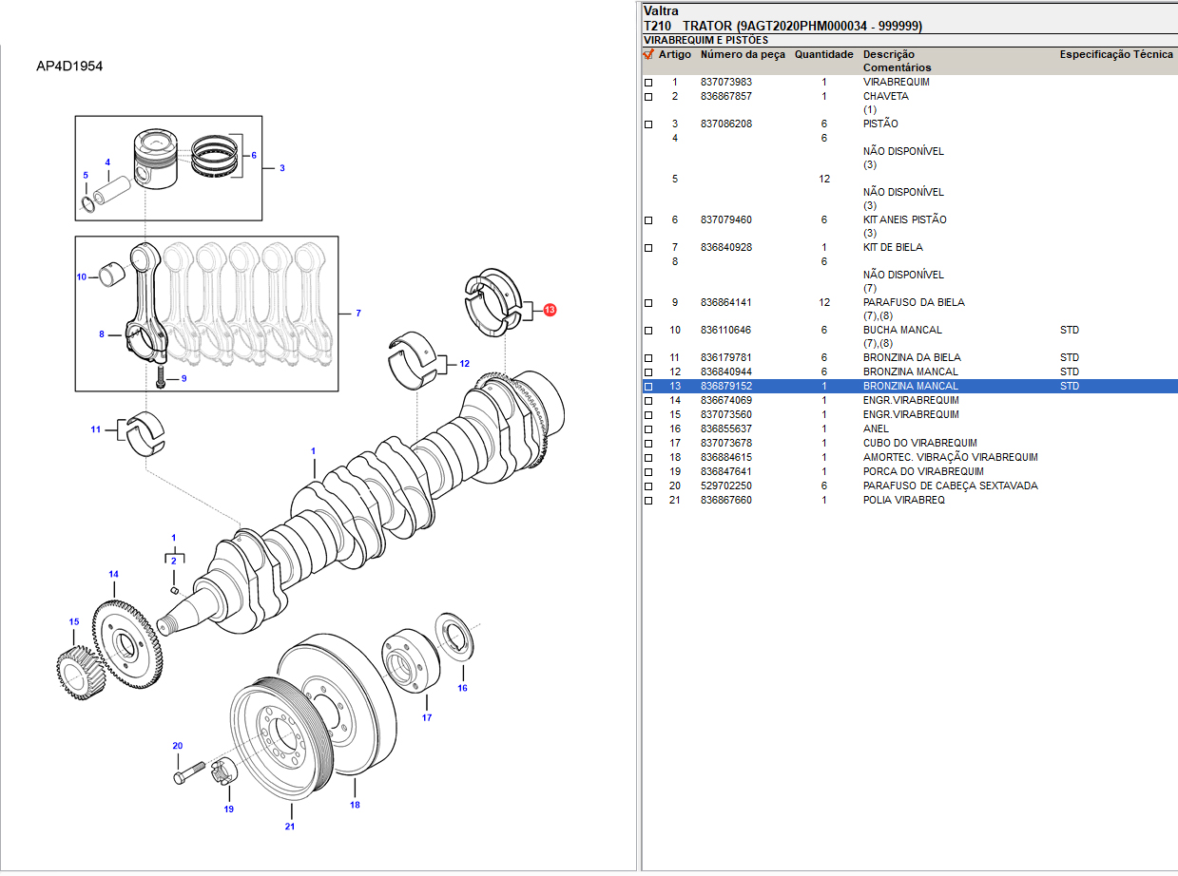Image resolution: width=1178 pixels, height=876 pixels.
Task: Select the hex bolt drawing labeled 20
Action: (188, 771)
